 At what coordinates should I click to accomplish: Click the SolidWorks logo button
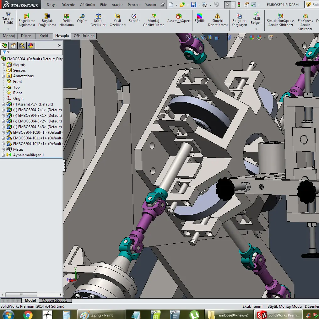point(20,4)
